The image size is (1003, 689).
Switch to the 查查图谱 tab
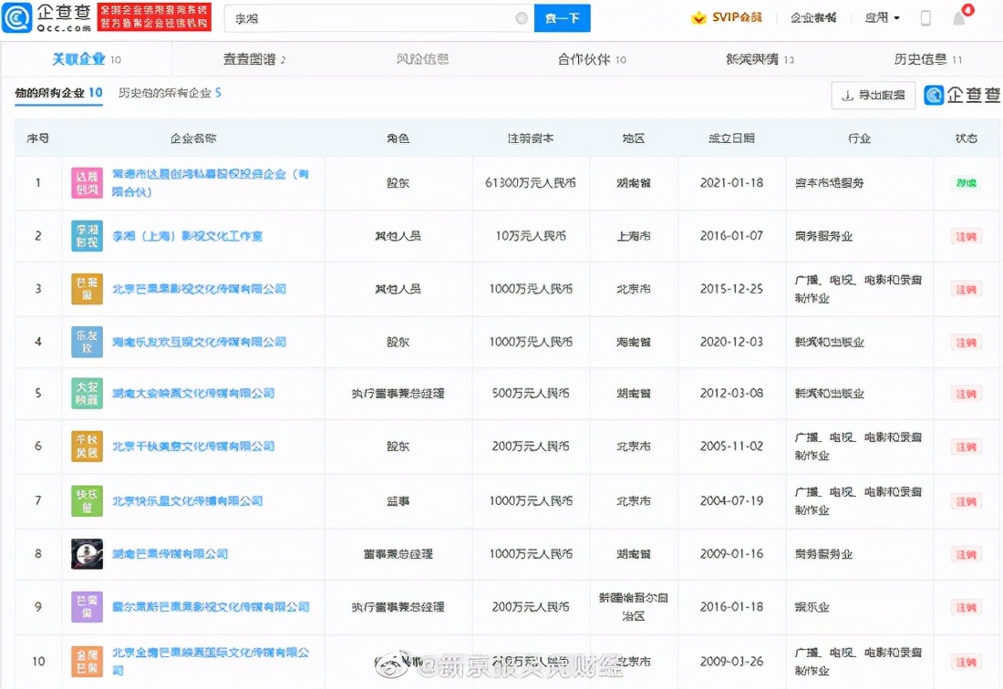click(253, 57)
